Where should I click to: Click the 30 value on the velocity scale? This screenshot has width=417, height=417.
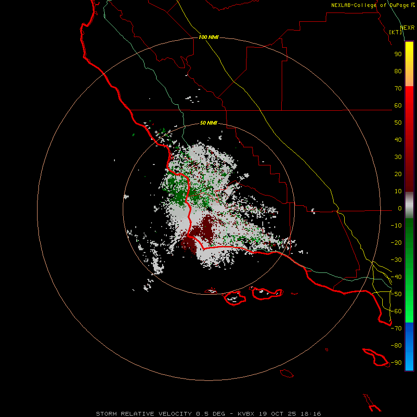(398, 157)
